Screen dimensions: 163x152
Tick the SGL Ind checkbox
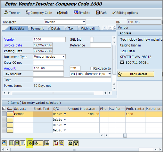(92, 40)
